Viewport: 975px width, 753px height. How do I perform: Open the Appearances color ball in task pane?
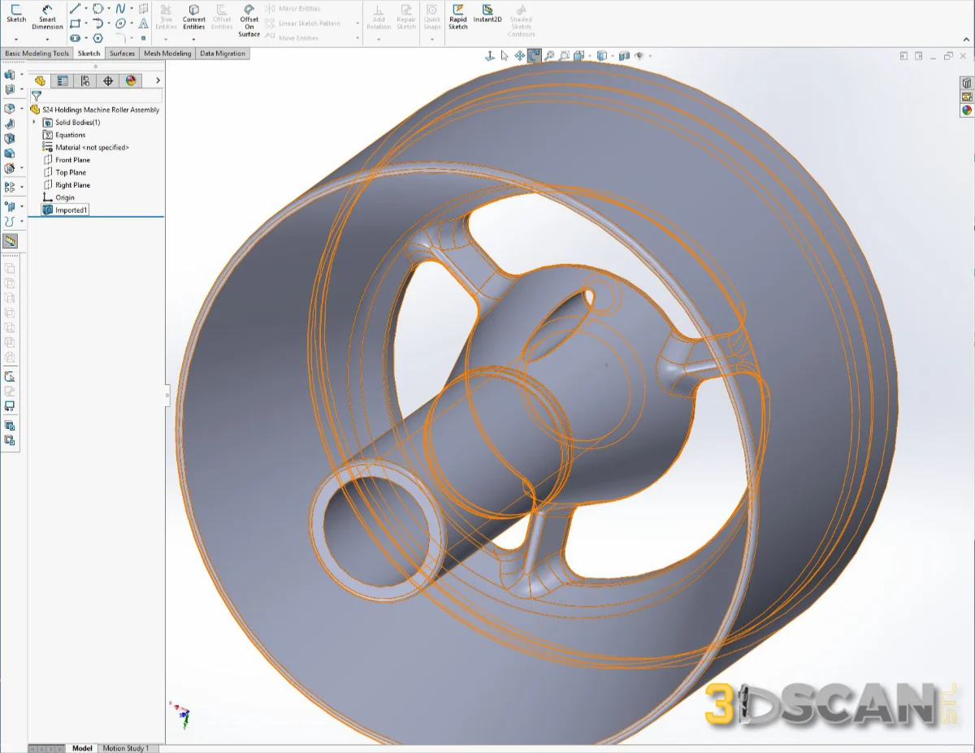(967, 110)
